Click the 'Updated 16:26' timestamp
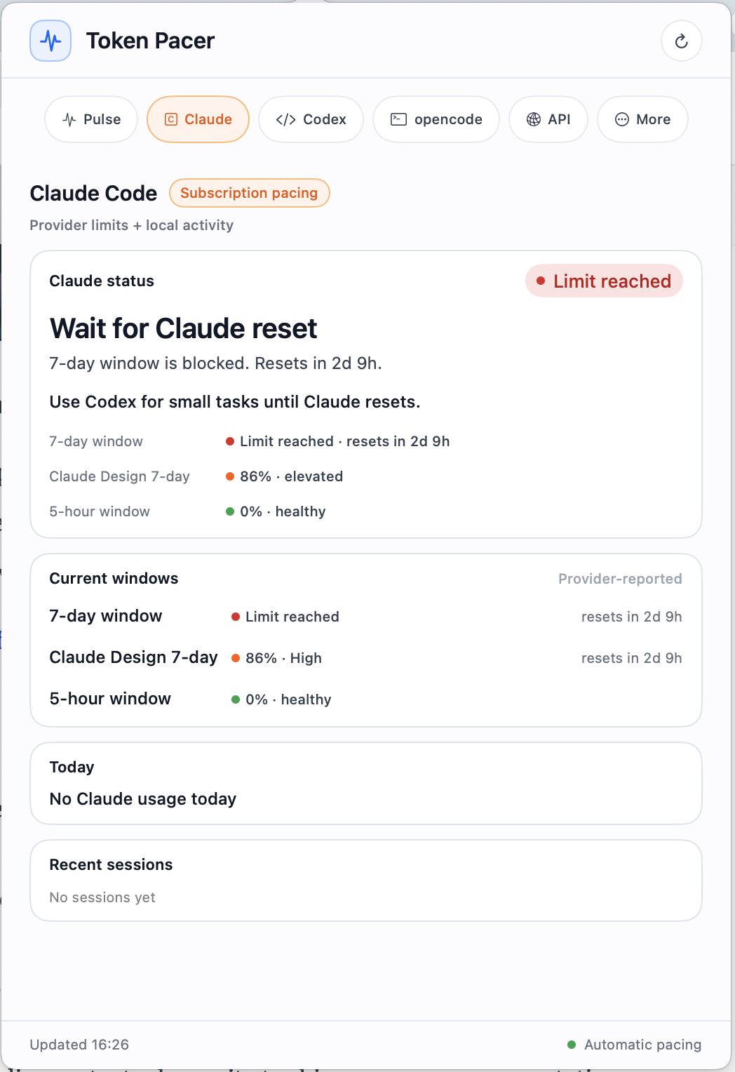The width and height of the screenshot is (735, 1072). (79, 1045)
